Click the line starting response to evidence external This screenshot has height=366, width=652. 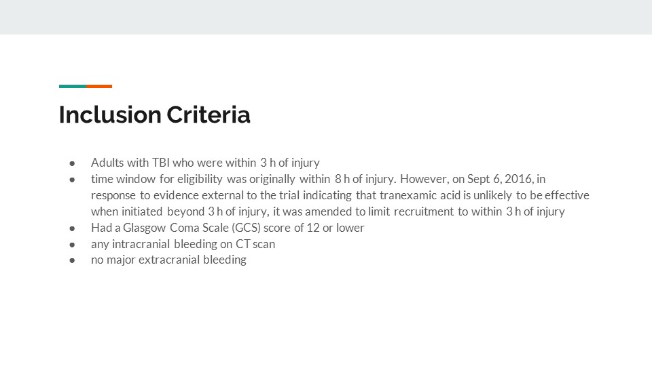point(340,195)
